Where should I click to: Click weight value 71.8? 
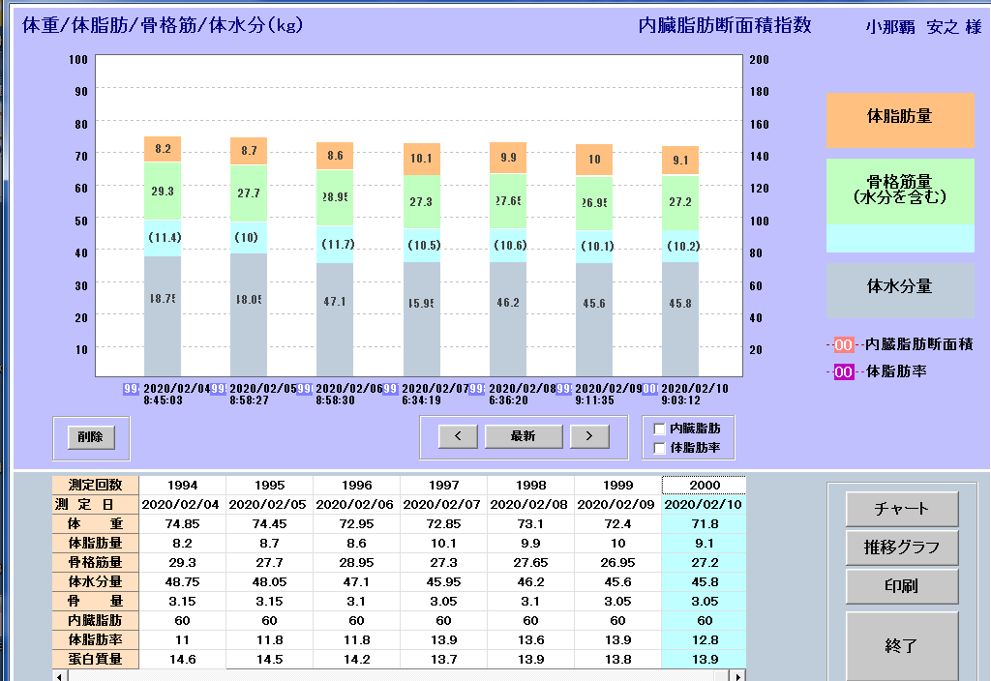click(705, 524)
